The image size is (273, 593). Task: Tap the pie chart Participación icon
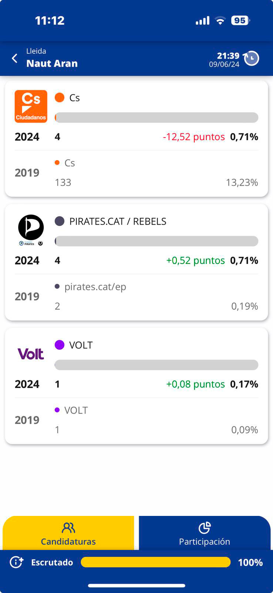coord(205,528)
